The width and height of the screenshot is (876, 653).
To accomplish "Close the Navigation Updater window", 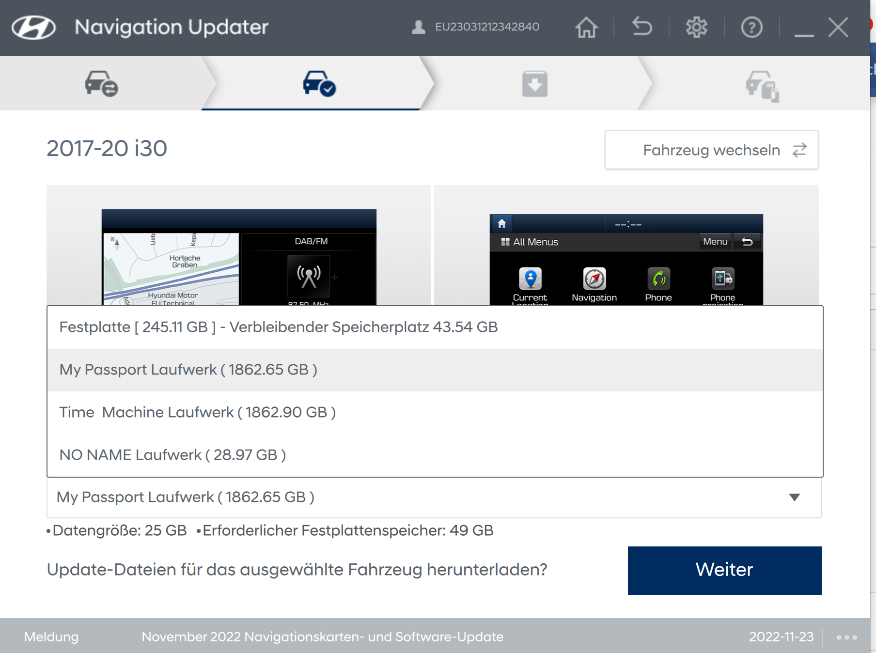I will coord(838,27).
